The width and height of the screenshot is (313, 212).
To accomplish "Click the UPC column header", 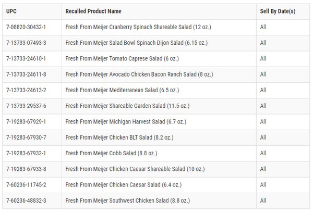I will (x=11, y=11).
